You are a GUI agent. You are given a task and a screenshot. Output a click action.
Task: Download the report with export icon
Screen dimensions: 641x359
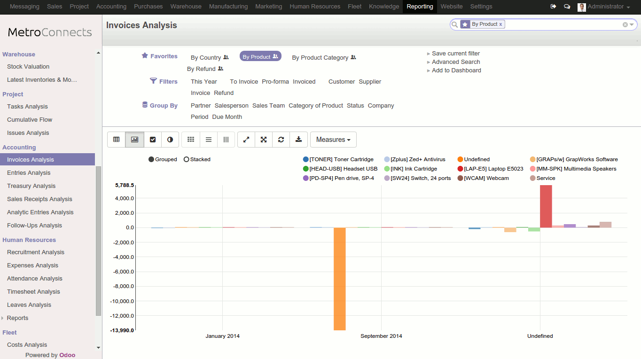point(298,140)
